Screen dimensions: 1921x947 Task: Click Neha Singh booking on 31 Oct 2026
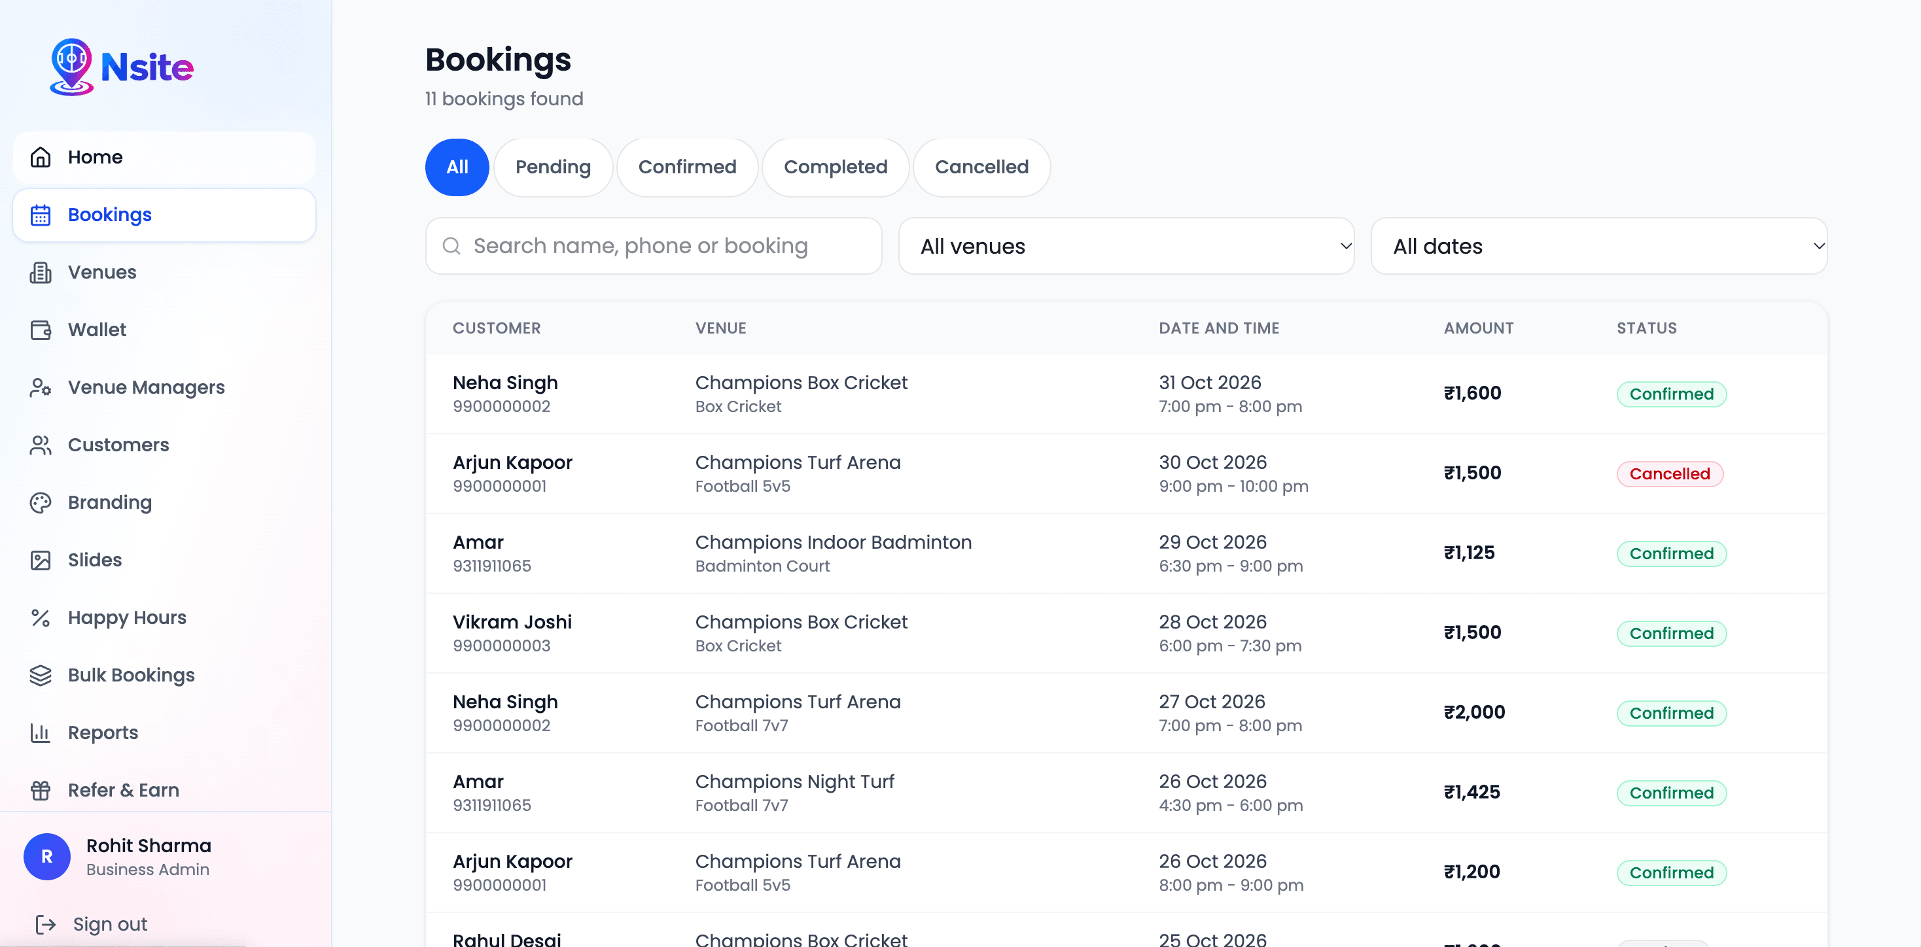coord(1126,394)
